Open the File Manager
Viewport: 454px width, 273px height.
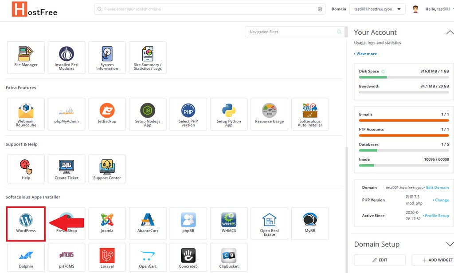(x=26, y=57)
